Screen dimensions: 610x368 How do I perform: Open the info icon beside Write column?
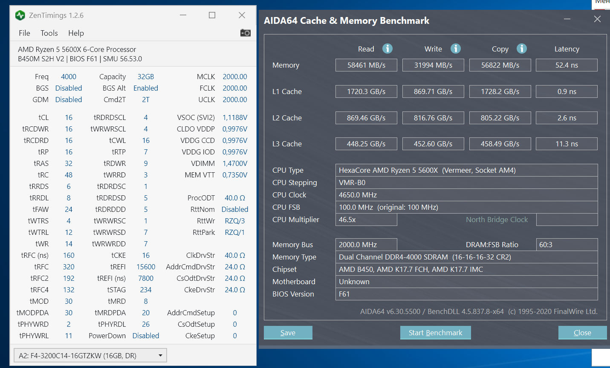(x=456, y=48)
